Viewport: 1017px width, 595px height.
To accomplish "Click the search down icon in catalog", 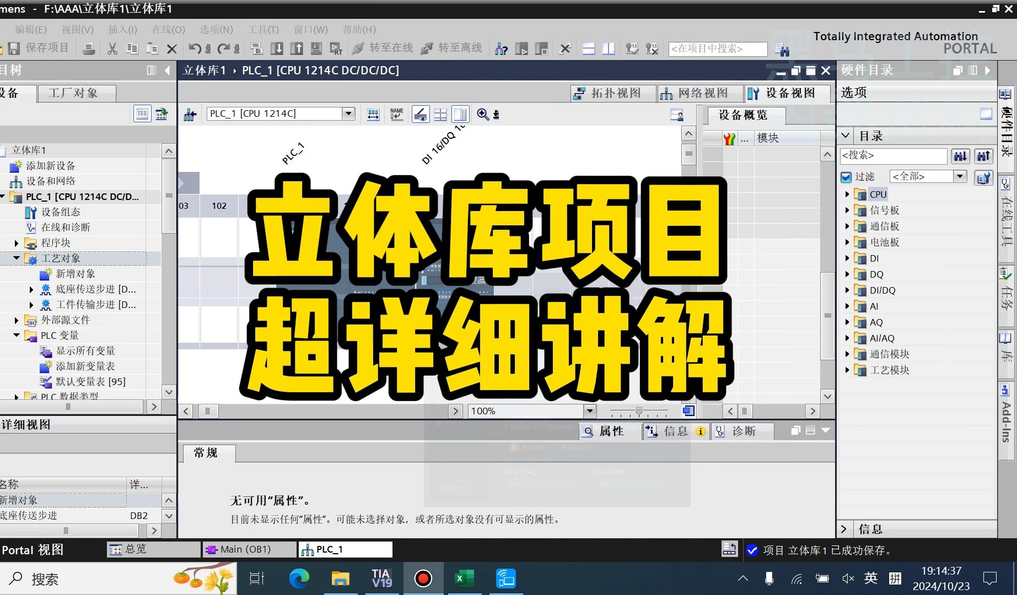I will point(960,156).
